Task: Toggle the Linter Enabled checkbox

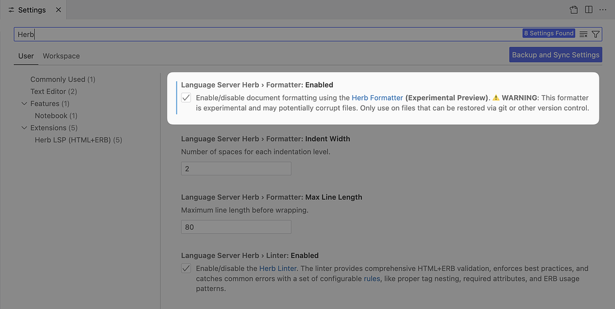Action: [186, 268]
